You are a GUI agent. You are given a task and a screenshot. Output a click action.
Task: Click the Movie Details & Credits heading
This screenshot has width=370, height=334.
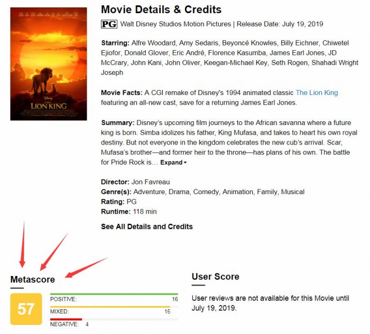(x=161, y=9)
